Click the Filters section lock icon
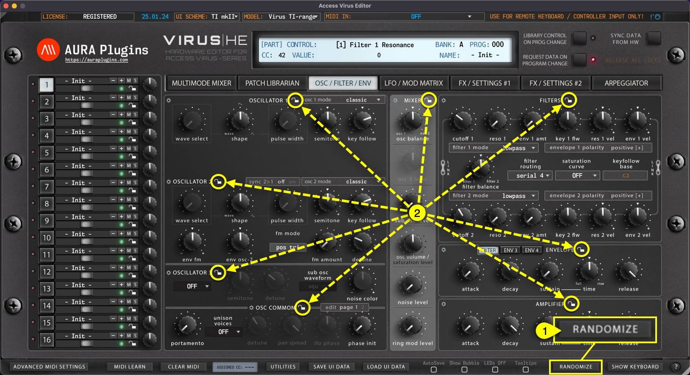The width and height of the screenshot is (690, 375). tap(569, 100)
